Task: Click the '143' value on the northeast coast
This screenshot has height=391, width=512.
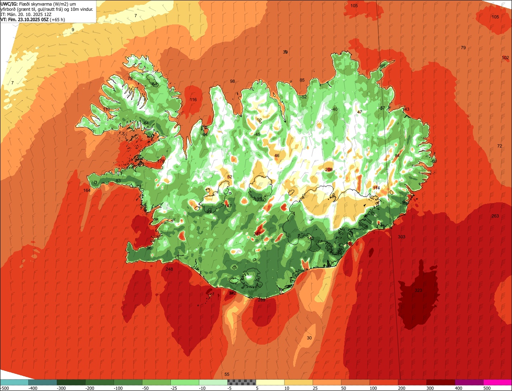Action: pos(406,110)
